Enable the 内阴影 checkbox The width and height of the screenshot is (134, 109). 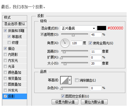pyautogui.click(x=5, y=54)
